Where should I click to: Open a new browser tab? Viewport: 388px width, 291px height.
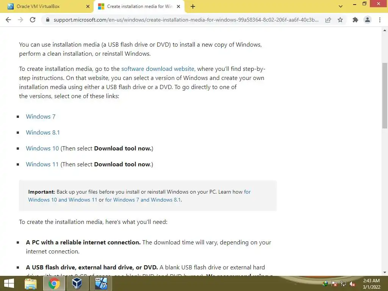pyautogui.click(x=193, y=7)
